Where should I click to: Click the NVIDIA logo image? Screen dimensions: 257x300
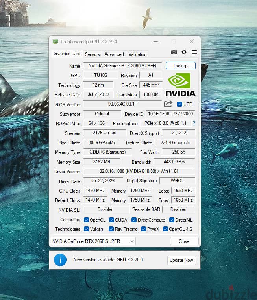[181, 85]
